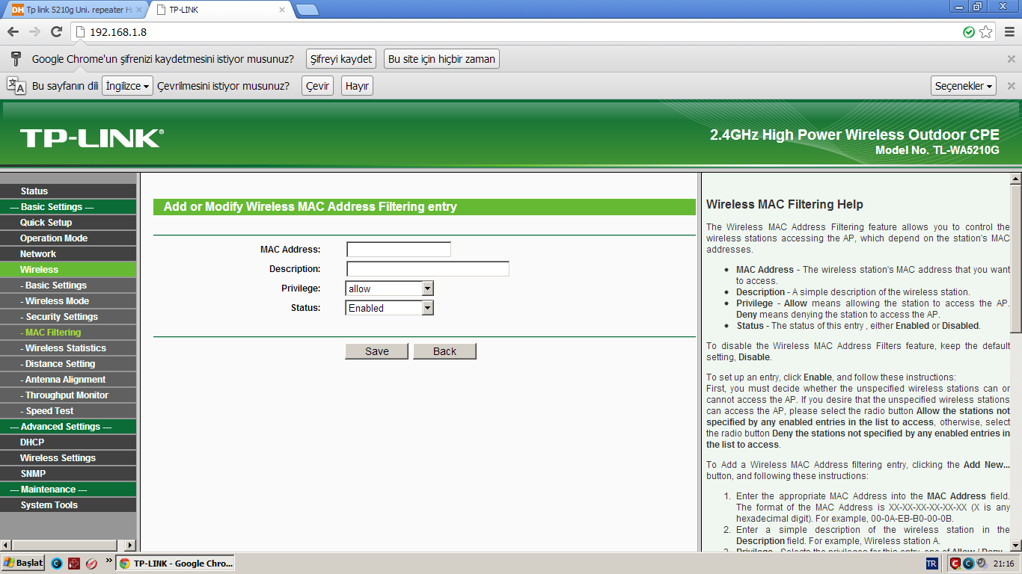Open Wireless Basic Settings submenu

click(x=68, y=286)
